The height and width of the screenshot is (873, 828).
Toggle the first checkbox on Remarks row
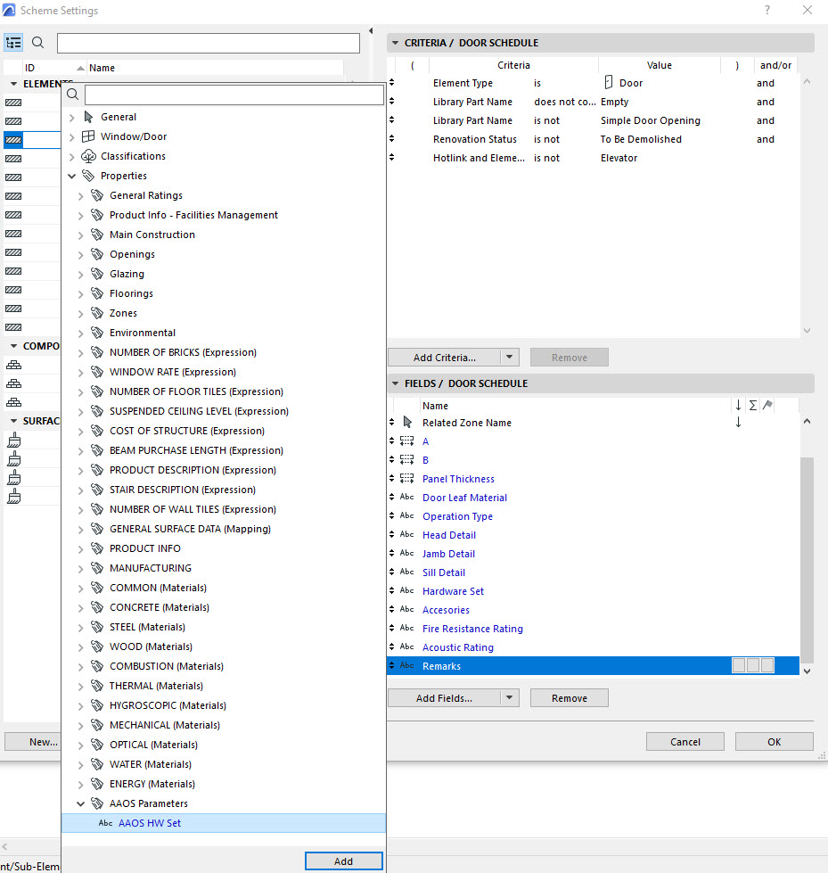point(737,665)
